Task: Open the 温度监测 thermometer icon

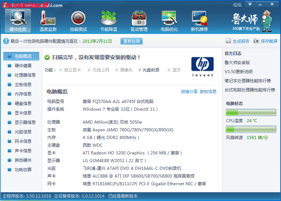Action: coord(48,21)
